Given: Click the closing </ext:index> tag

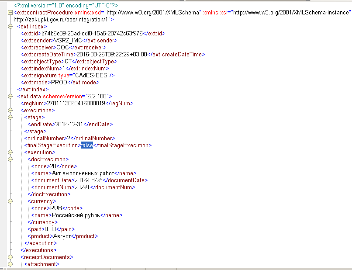Looking at the screenshot, I should click(33, 90).
